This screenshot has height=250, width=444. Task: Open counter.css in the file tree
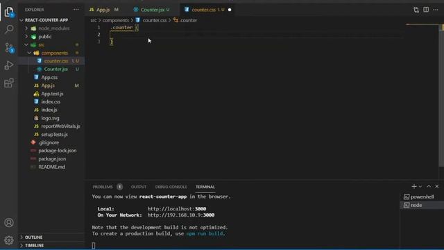(x=51, y=61)
